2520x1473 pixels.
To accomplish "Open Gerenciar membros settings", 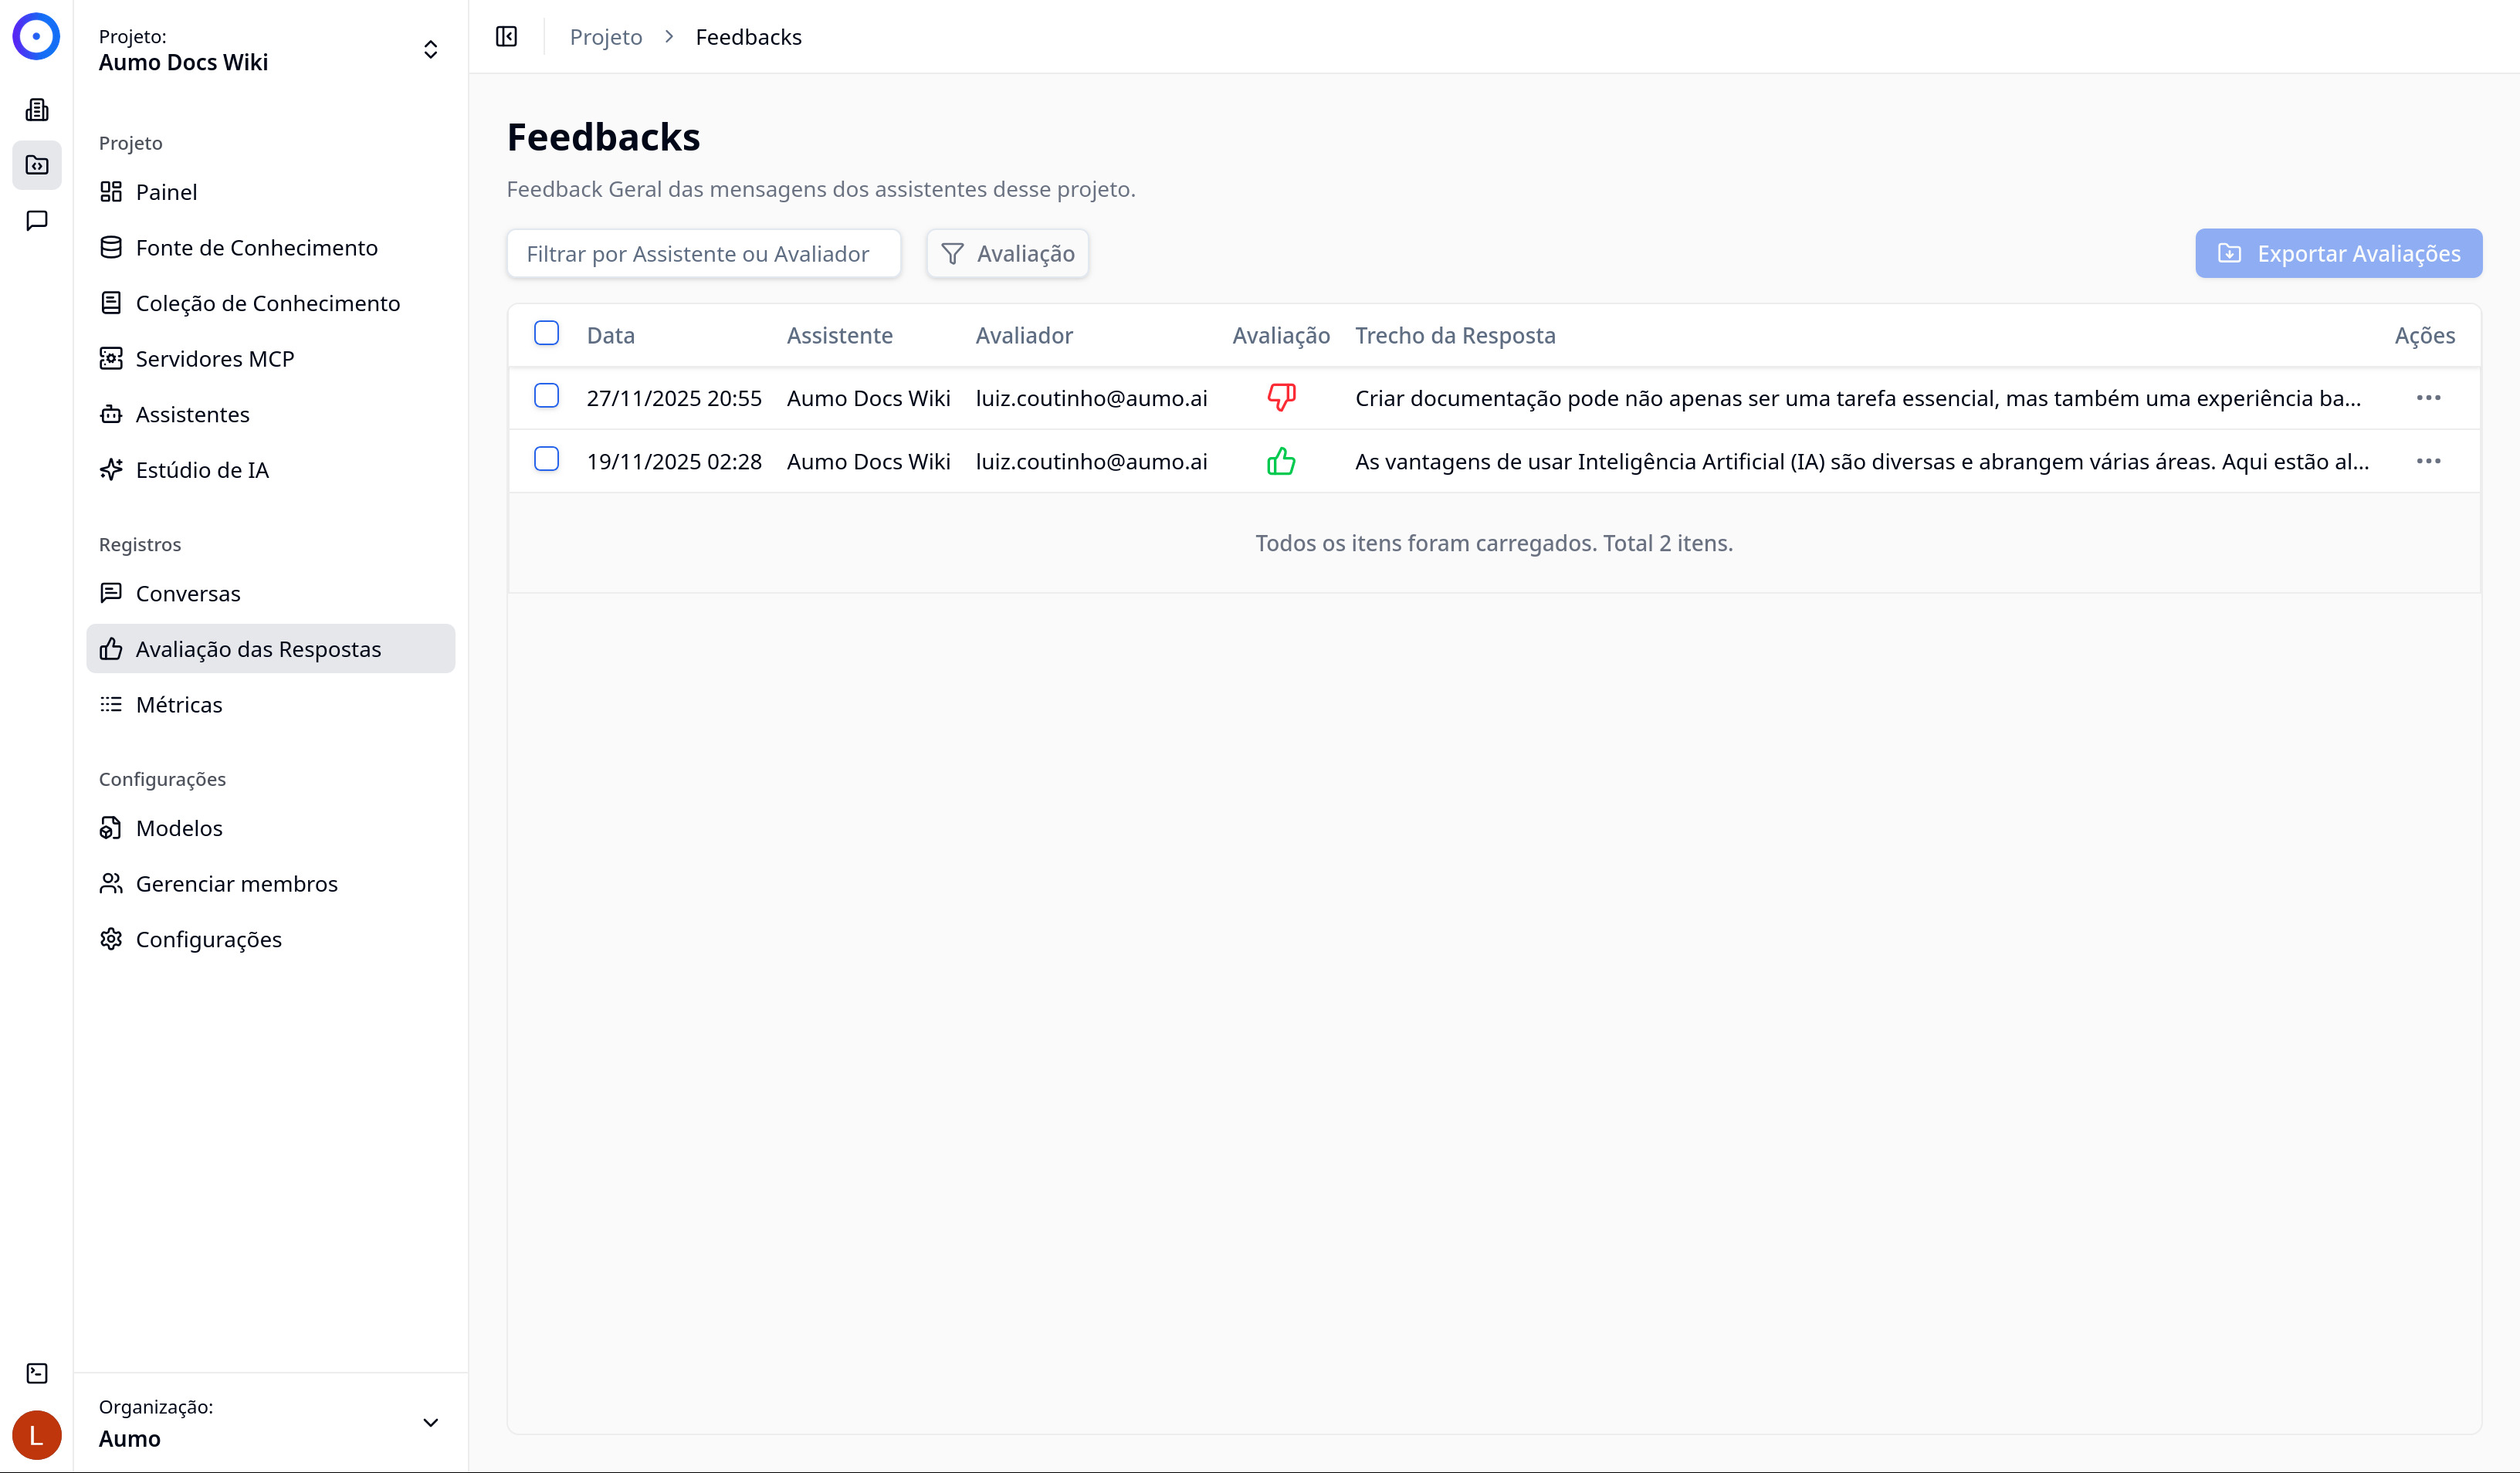I will [237, 883].
